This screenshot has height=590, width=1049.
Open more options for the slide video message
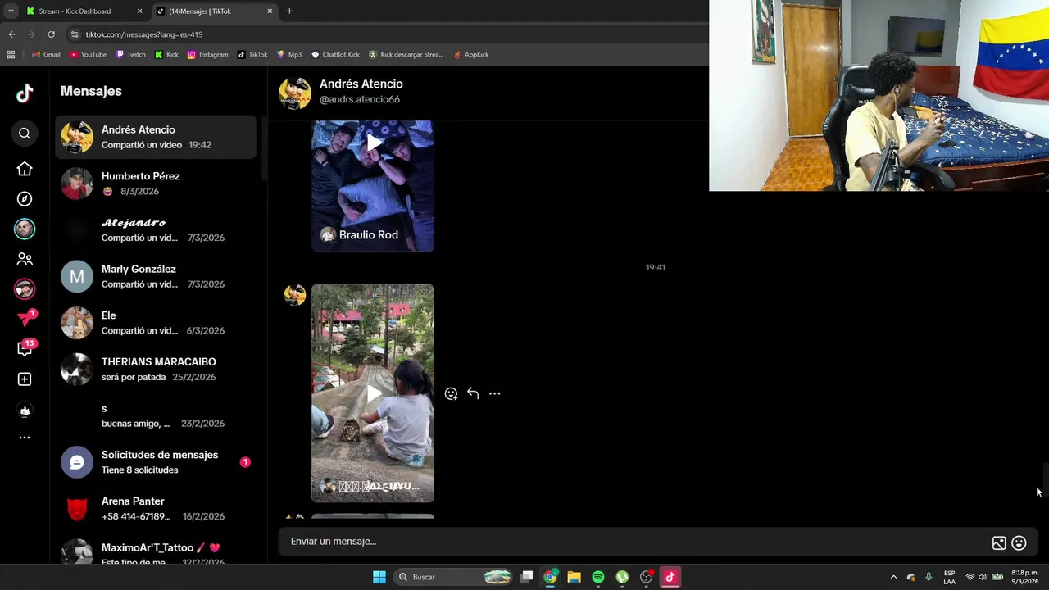(x=494, y=394)
